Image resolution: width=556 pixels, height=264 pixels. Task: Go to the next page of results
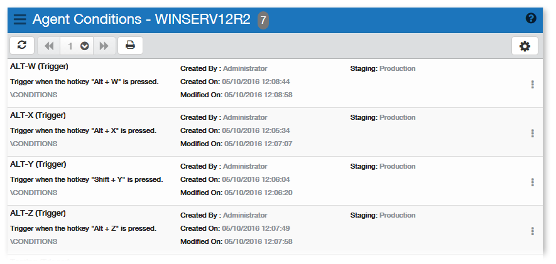point(104,46)
